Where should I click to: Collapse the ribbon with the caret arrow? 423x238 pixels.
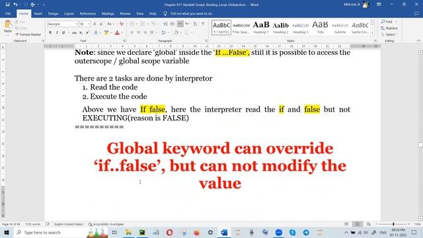click(418, 41)
